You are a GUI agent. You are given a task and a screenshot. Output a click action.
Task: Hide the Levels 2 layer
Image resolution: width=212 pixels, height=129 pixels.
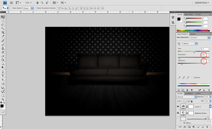(178, 107)
